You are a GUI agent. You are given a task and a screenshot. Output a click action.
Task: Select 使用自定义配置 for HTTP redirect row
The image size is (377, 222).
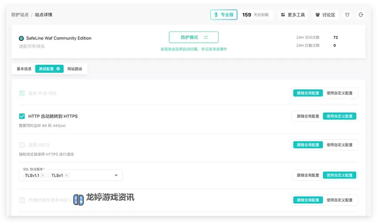click(339, 116)
